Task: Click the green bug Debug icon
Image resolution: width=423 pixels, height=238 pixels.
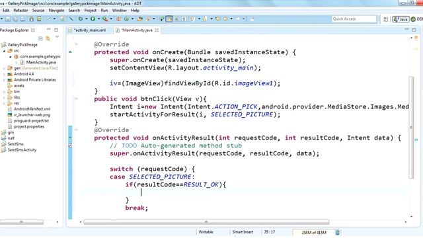Action: point(81,19)
